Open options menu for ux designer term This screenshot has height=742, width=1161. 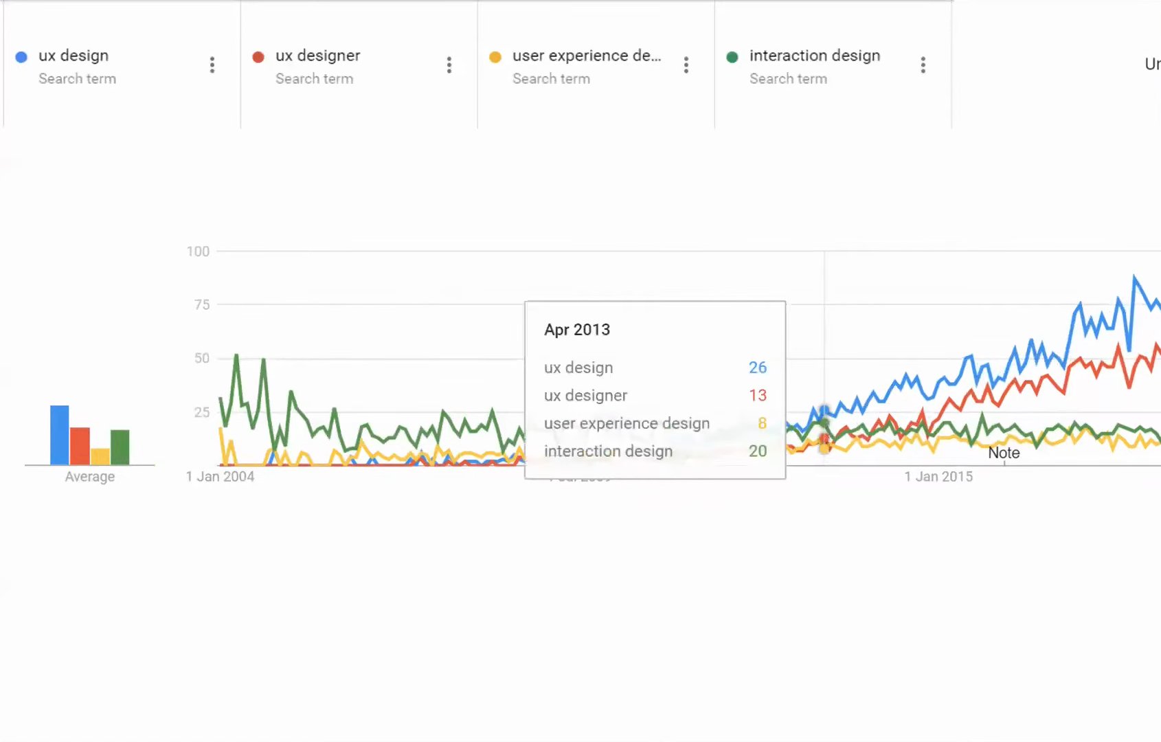pyautogui.click(x=449, y=65)
